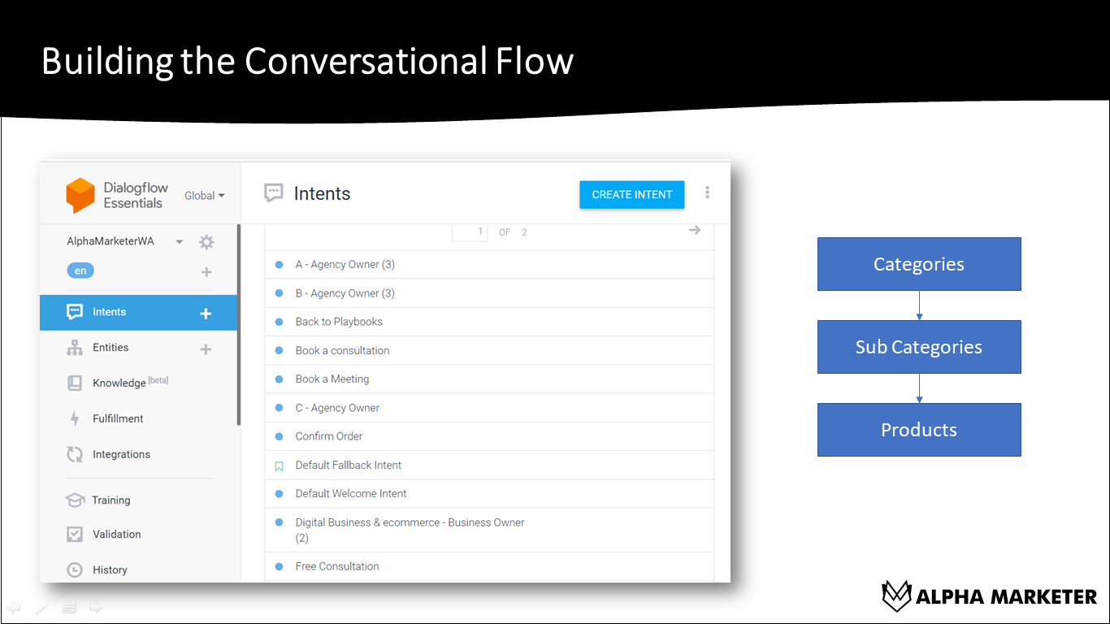Go to next intents page arrow
The height and width of the screenshot is (624, 1110).
coord(694,231)
